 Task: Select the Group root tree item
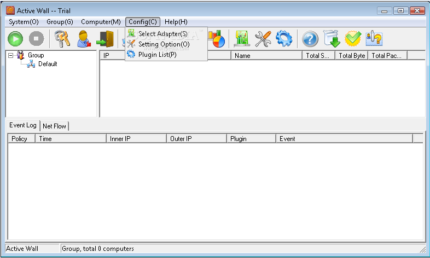tap(36, 55)
